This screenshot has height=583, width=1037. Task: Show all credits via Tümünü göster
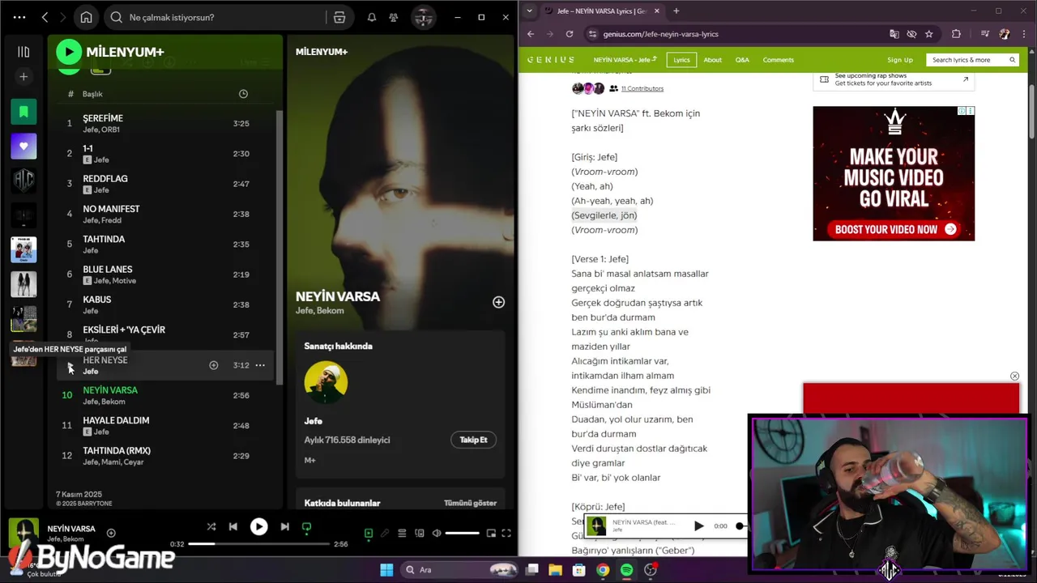[x=470, y=503]
